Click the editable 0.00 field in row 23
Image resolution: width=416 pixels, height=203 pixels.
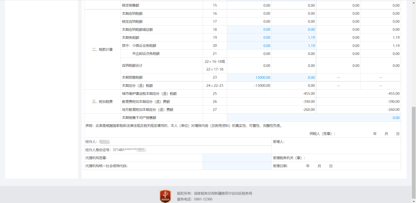(294, 77)
